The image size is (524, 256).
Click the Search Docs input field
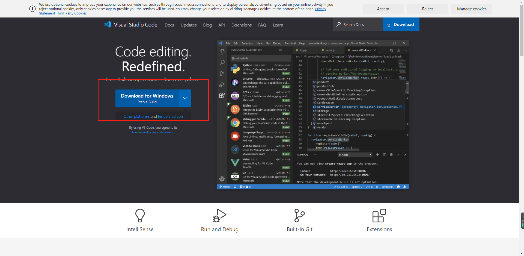358,24
